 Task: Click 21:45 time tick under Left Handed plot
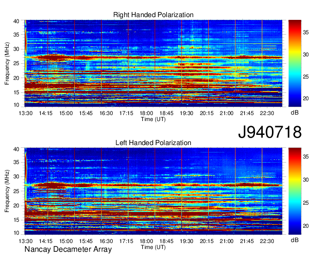pyautogui.click(x=247, y=241)
